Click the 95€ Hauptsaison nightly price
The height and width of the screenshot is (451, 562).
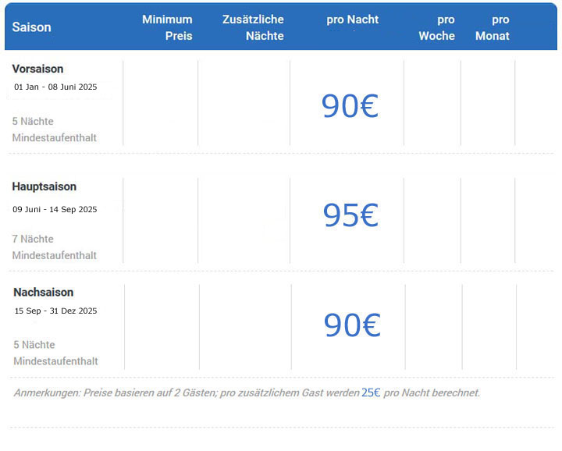(x=350, y=215)
